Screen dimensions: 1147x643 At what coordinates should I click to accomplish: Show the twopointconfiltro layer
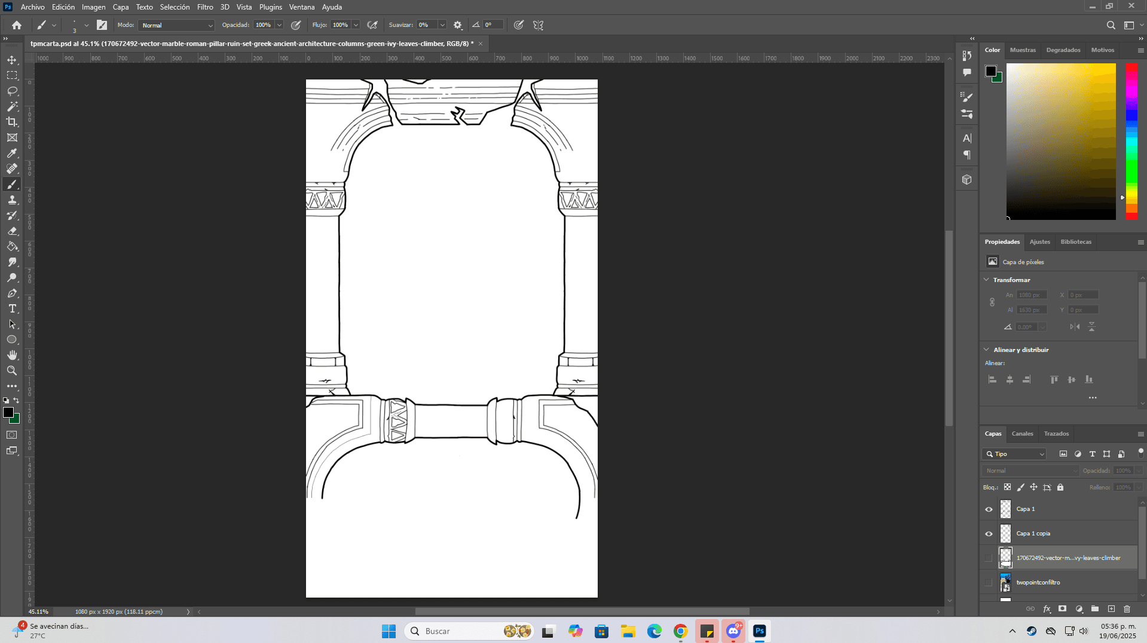[989, 583]
